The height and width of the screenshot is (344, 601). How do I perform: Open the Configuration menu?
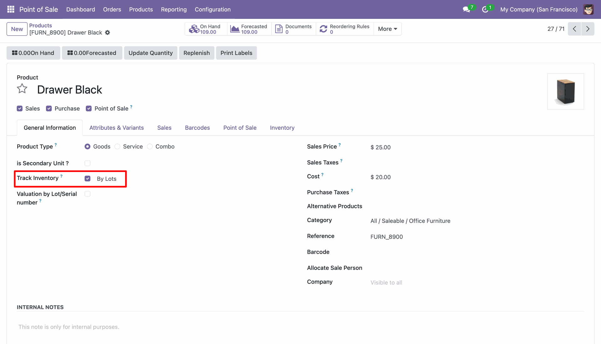(213, 9)
